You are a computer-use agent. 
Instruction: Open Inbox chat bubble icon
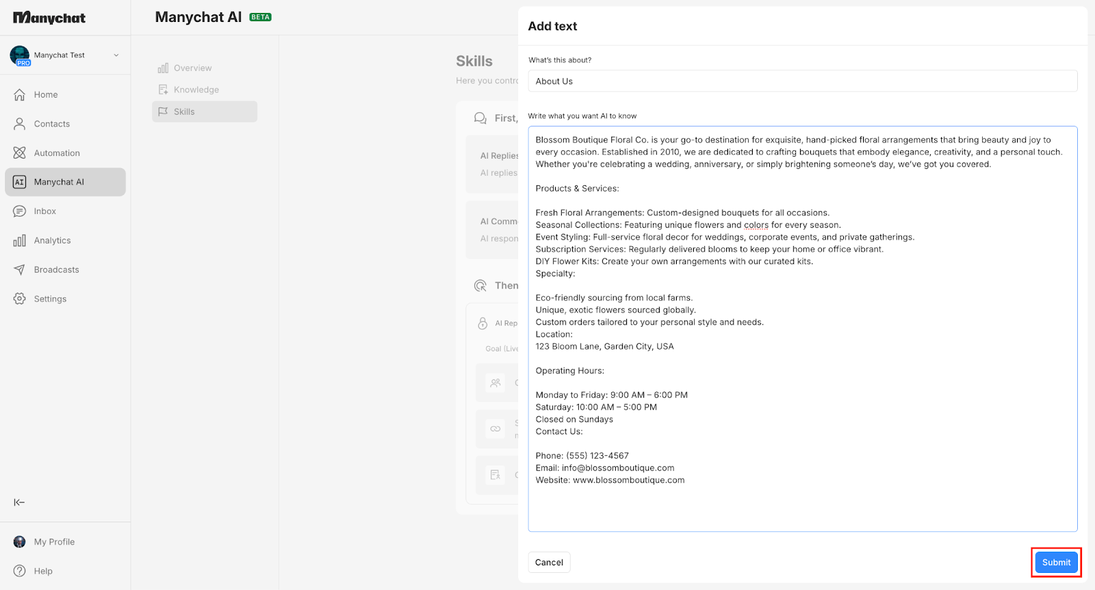click(20, 211)
